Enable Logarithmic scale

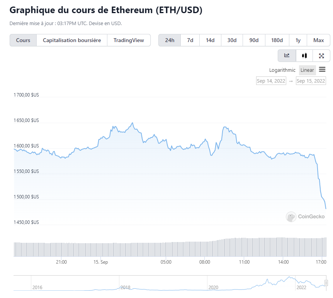(282, 70)
